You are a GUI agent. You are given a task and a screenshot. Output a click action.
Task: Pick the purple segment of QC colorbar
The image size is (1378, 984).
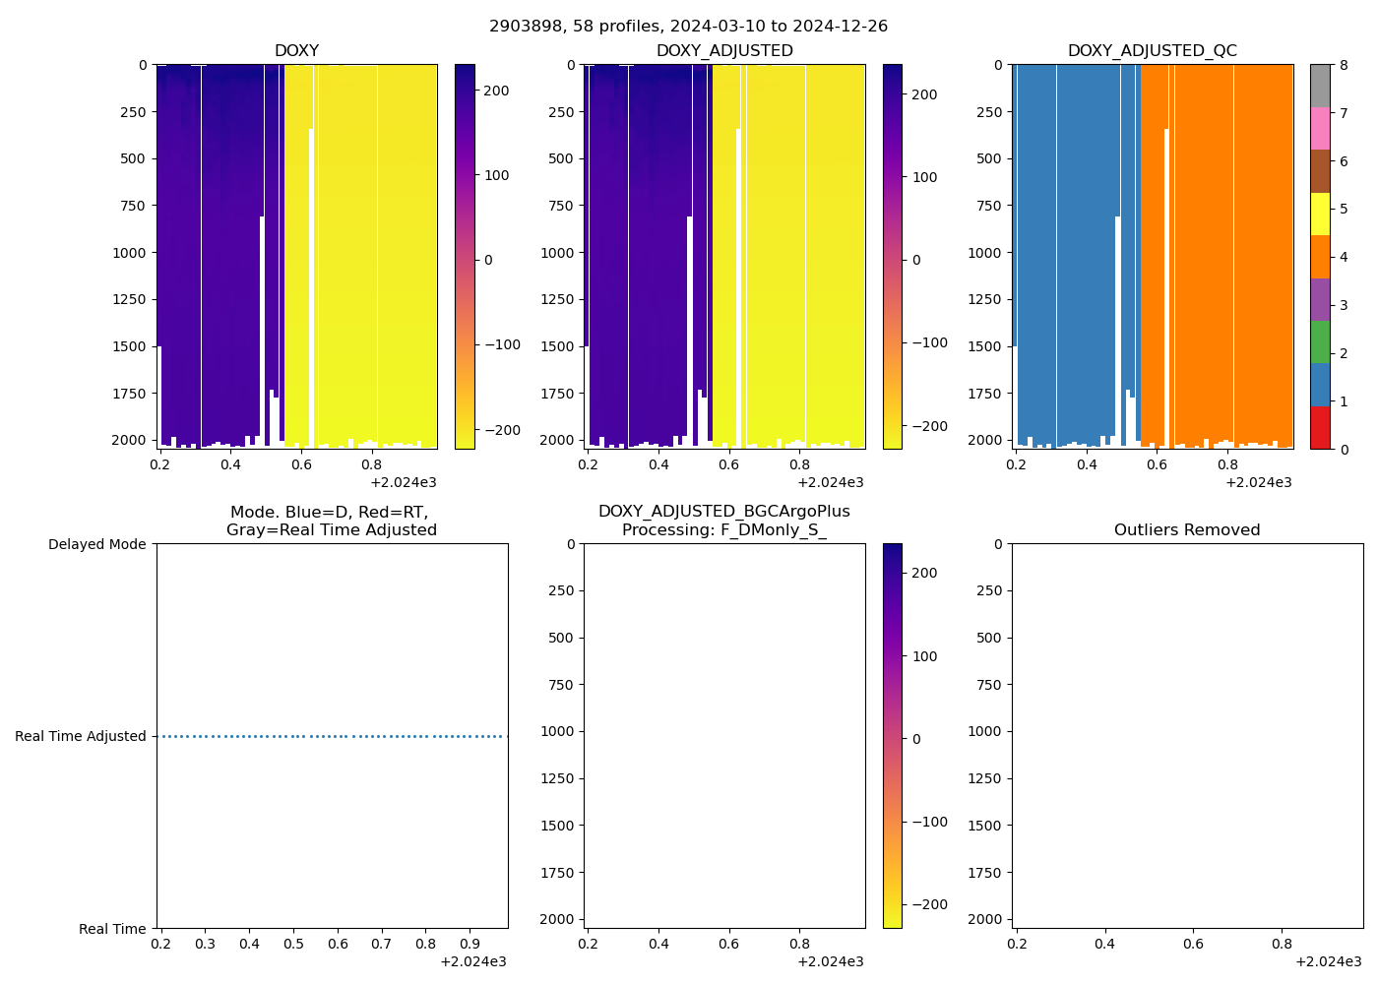pos(1319,299)
